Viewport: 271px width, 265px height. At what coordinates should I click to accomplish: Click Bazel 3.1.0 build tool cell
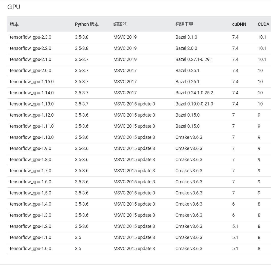pos(186,37)
